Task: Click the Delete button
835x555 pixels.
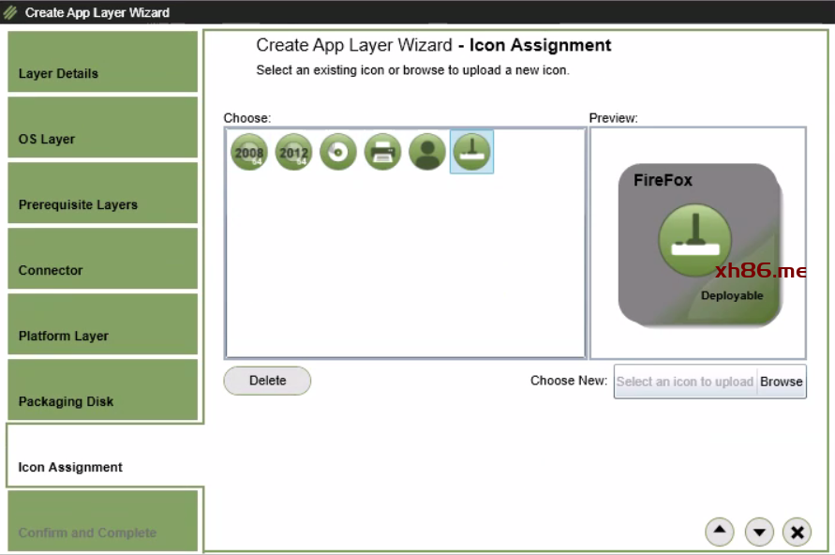Action: 267,381
